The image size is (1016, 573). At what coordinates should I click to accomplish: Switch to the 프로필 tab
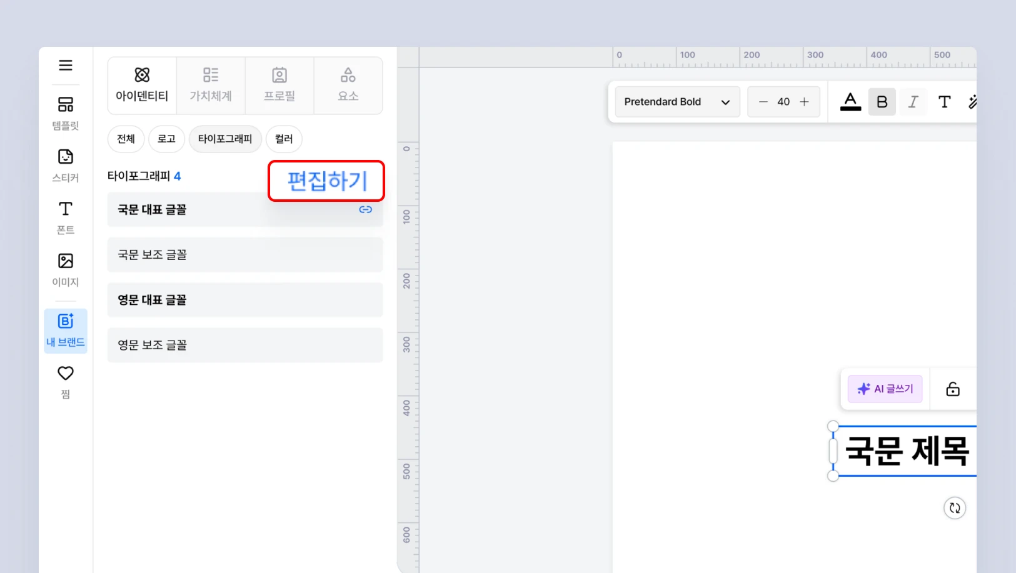[279, 85]
